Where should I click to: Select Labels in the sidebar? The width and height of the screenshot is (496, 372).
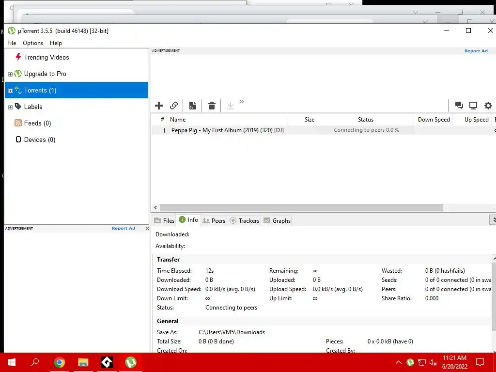click(x=33, y=107)
